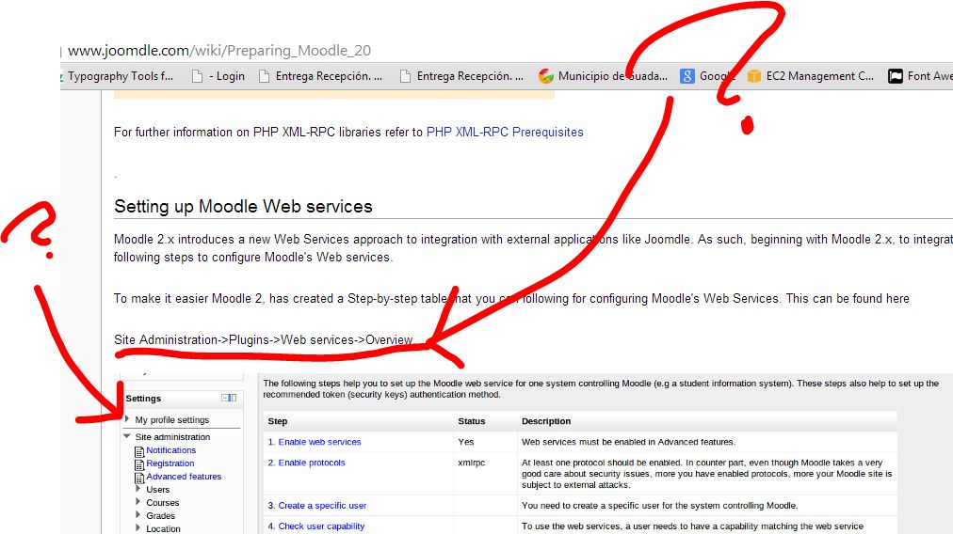Open the Municipio de Guada... bookmark icon
The image size is (953, 534).
point(545,76)
